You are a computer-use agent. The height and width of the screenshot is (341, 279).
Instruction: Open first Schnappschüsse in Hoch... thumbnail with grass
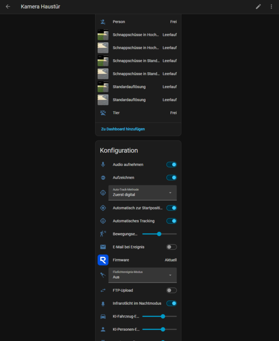[103, 35]
